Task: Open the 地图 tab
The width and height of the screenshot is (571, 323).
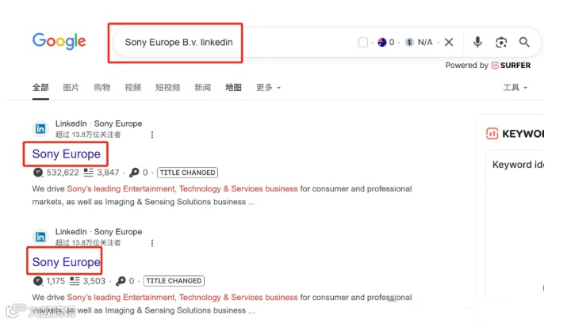Action: tap(233, 88)
